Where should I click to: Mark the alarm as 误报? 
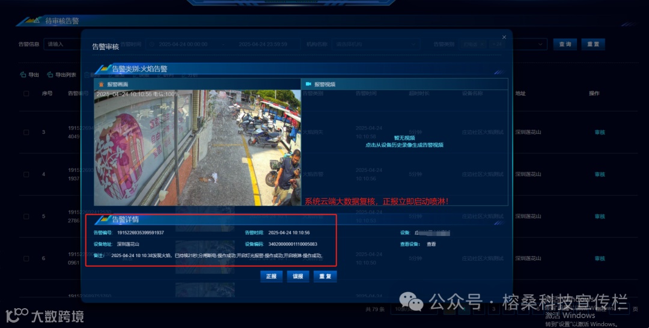tap(298, 276)
